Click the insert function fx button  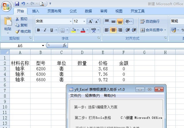click(x=65, y=45)
